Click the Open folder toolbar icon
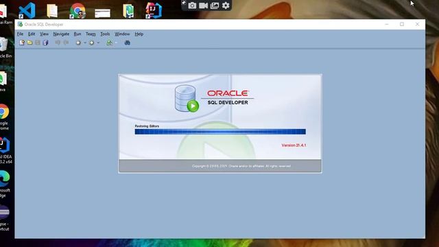Image resolution: width=439 pixels, height=247 pixels. tap(29, 43)
